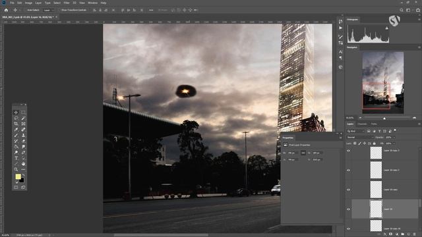422x237 pixels.
Task: Select the Rectangular Marquee tool
Action: coord(23,113)
